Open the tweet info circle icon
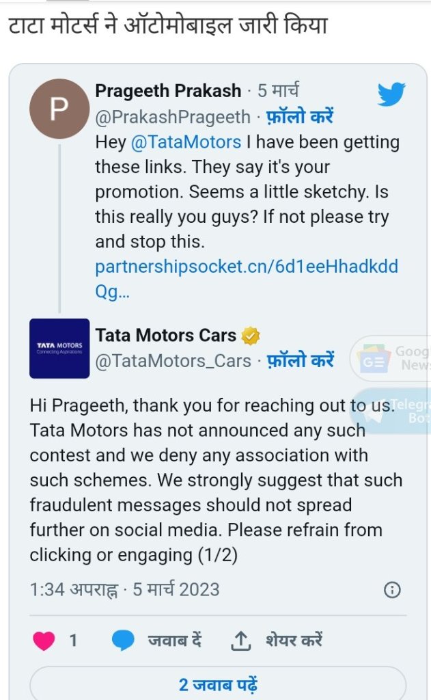 pyautogui.click(x=392, y=590)
